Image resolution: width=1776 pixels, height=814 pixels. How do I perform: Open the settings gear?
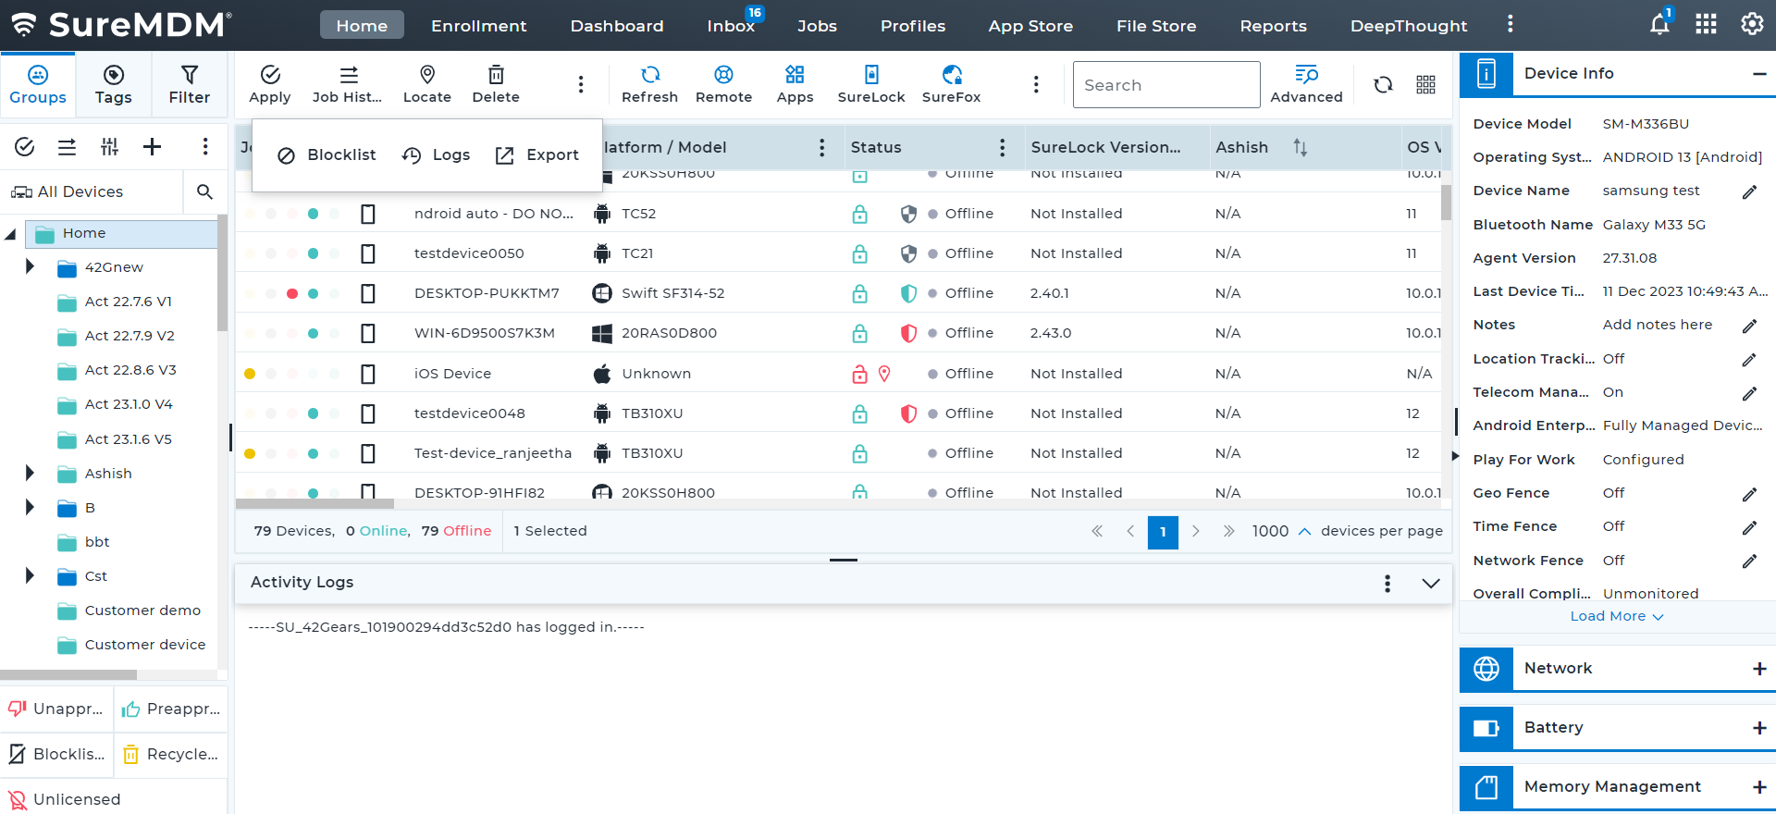point(1752,25)
